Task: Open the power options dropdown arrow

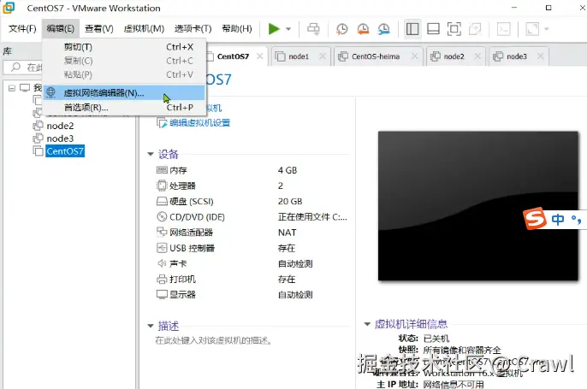Action: 288,29
